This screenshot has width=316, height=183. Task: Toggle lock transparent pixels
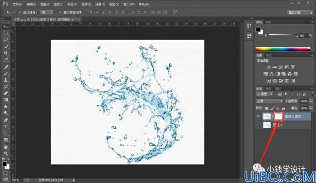click(267, 109)
